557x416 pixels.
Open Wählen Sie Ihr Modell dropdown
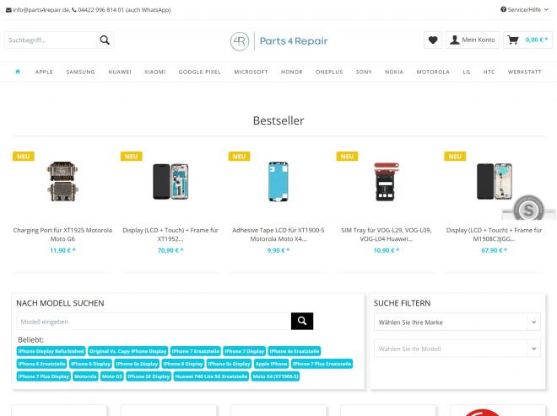pos(457,349)
